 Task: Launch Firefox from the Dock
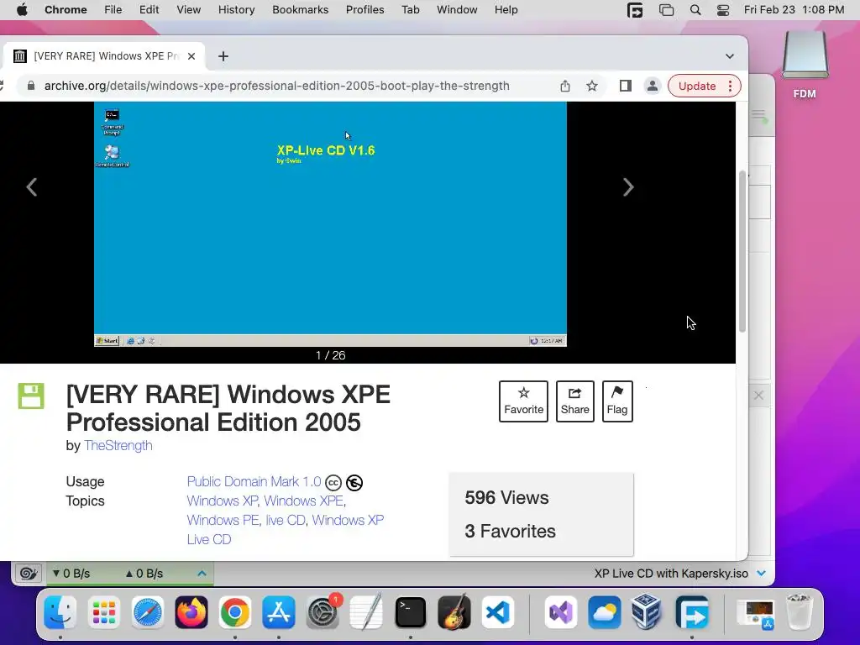click(x=191, y=612)
